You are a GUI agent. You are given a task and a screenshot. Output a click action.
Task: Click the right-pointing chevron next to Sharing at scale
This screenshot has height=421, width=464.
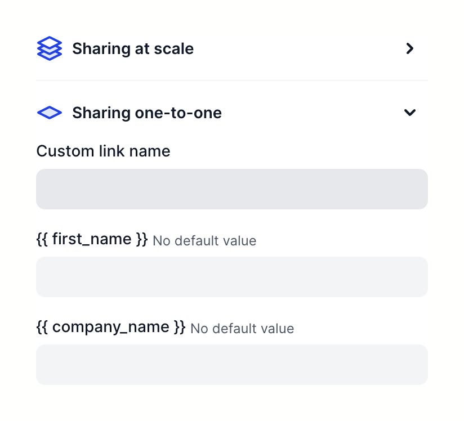click(x=410, y=48)
